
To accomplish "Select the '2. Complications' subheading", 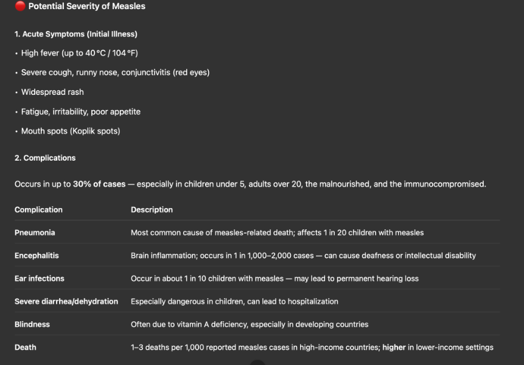I will point(45,158).
